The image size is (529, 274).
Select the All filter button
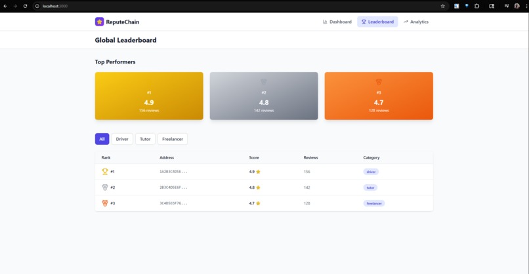click(x=102, y=139)
